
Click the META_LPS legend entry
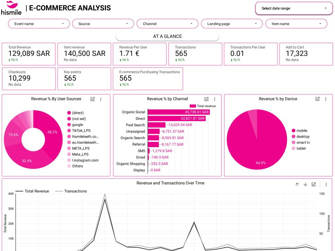78,148
